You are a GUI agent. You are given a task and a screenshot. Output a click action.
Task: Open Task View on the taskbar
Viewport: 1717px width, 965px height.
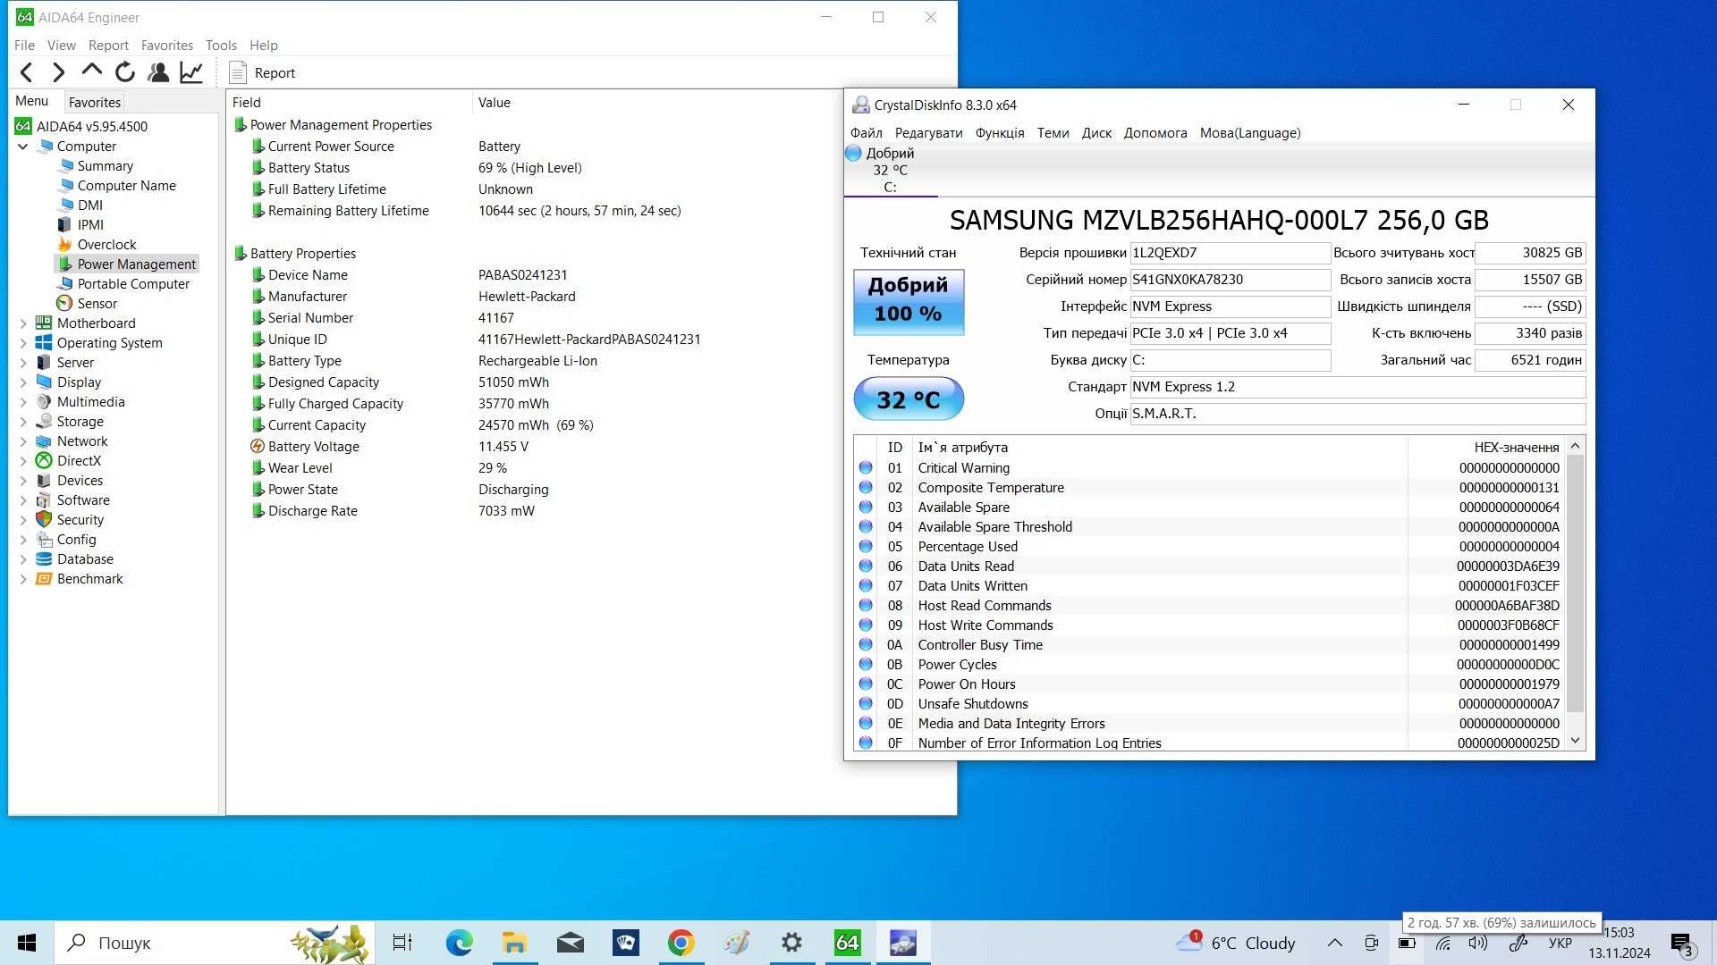pyautogui.click(x=402, y=943)
